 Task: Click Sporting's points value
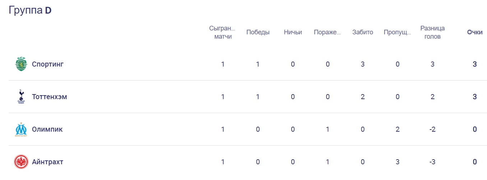click(x=475, y=64)
